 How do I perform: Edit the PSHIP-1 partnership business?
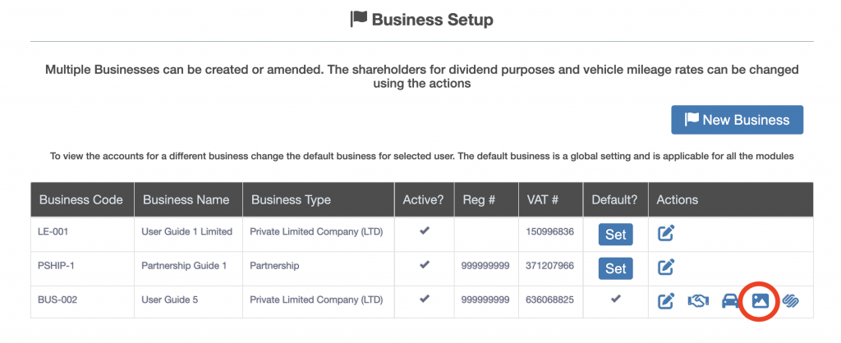click(x=666, y=267)
